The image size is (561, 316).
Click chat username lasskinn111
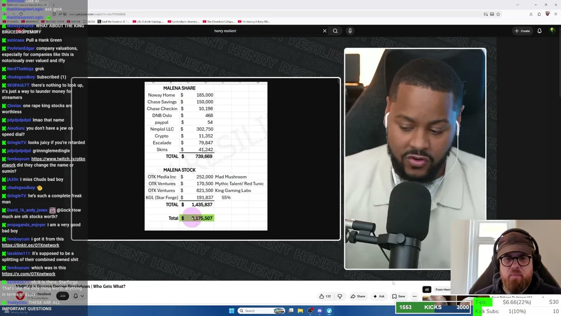[19, 253]
